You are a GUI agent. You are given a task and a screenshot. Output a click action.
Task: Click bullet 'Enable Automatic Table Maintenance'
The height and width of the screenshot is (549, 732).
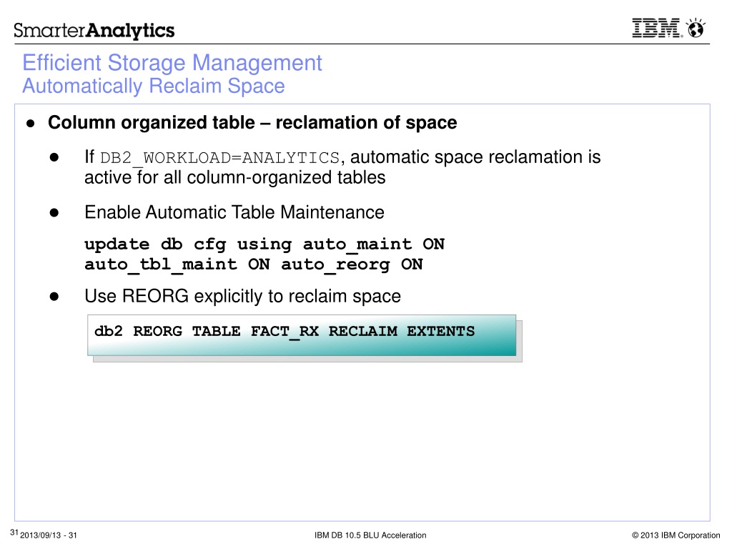[x=234, y=212]
